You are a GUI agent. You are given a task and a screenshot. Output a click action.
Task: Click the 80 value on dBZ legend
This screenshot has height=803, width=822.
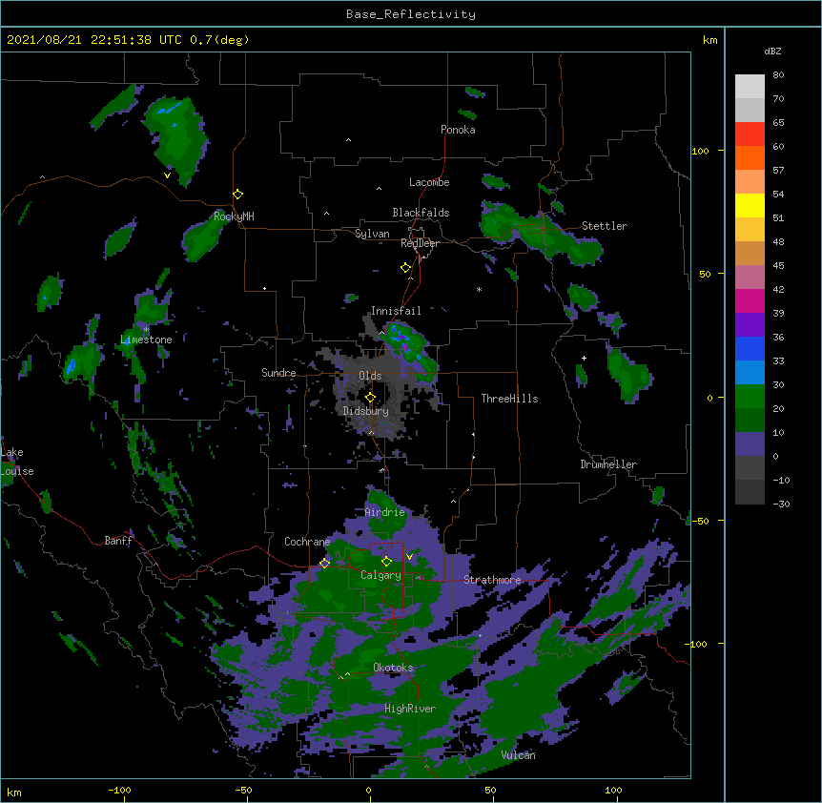778,75
